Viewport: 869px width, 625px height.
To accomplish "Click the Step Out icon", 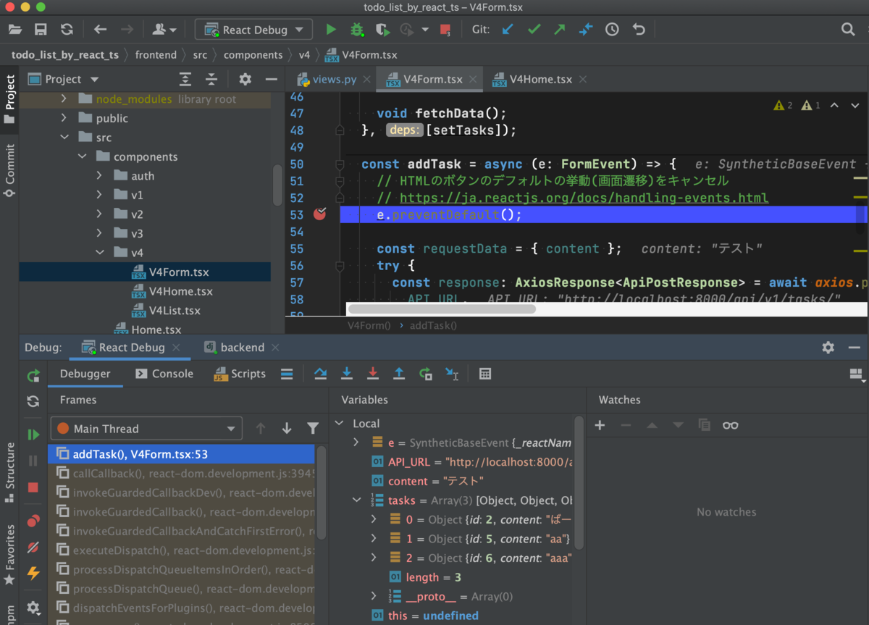I will click(x=399, y=374).
